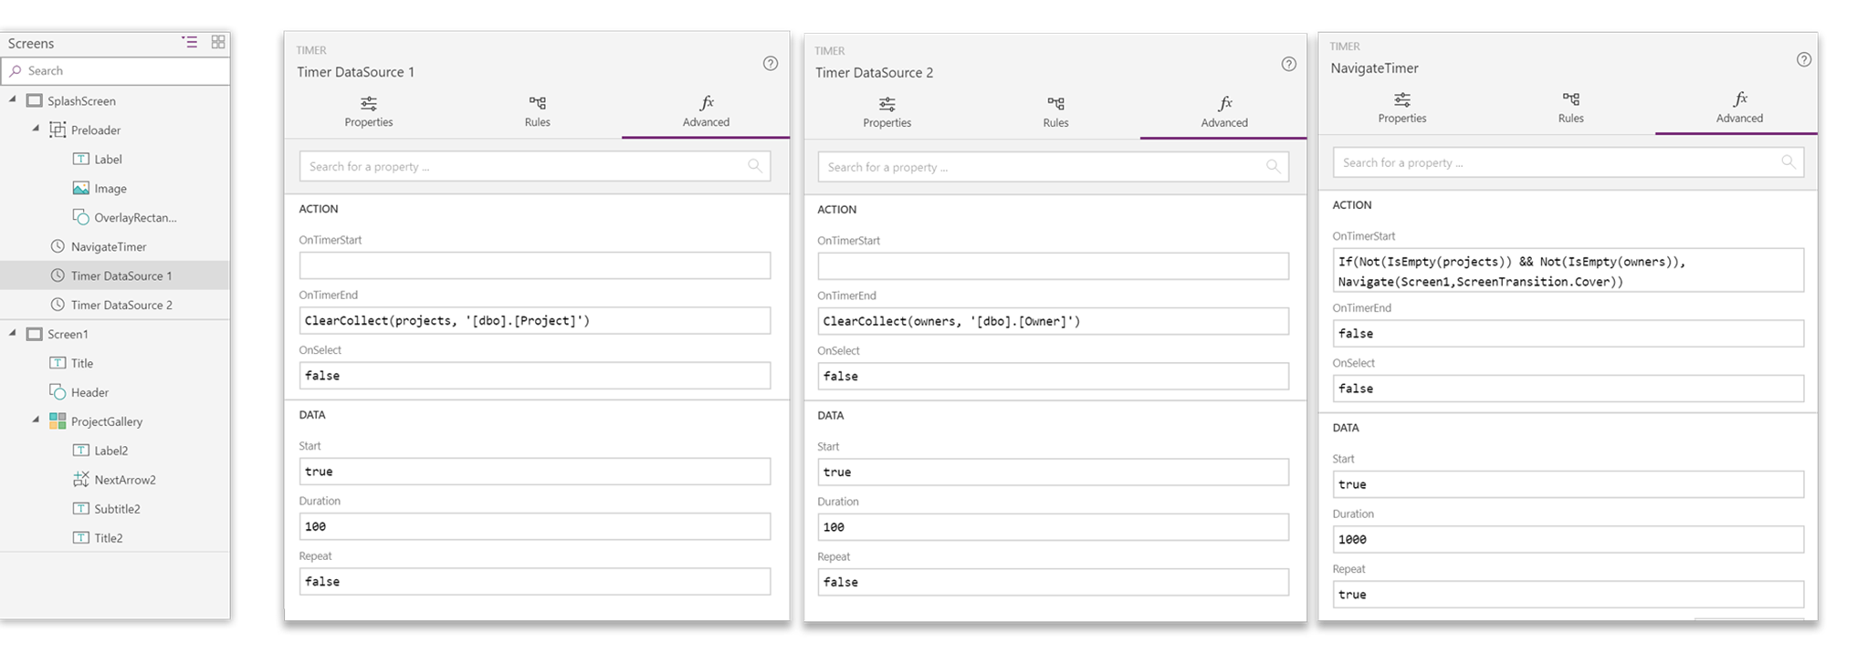The height and width of the screenshot is (654, 1868).
Task: Open Properties tab of Timer DataSource 1
Action: pos(369,112)
